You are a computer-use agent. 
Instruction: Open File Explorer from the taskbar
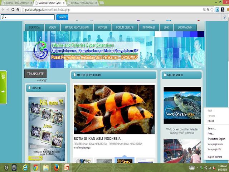pos(46,168)
